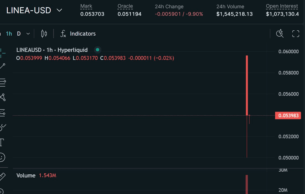This screenshot has width=305, height=194.
Task: Click the red volume bar
Action: click(x=247, y=184)
